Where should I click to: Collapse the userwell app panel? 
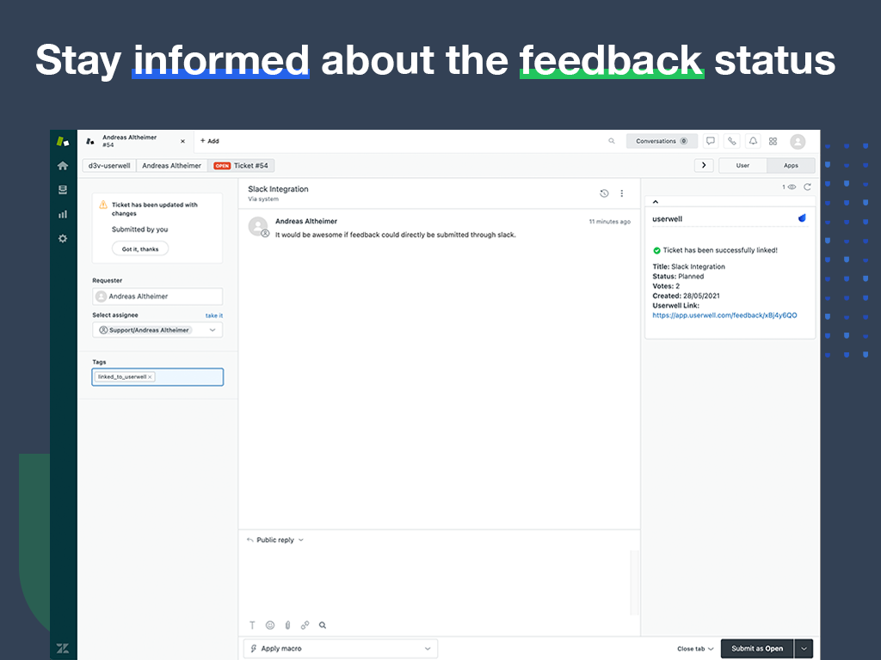coord(656,202)
